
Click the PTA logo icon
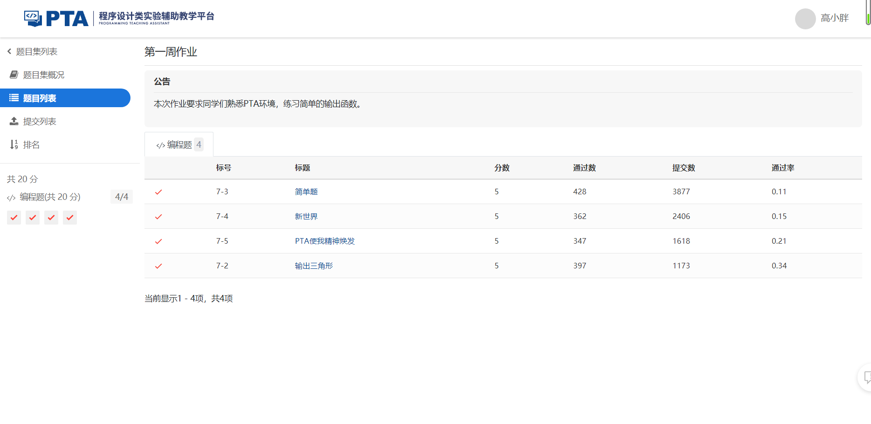click(x=34, y=19)
